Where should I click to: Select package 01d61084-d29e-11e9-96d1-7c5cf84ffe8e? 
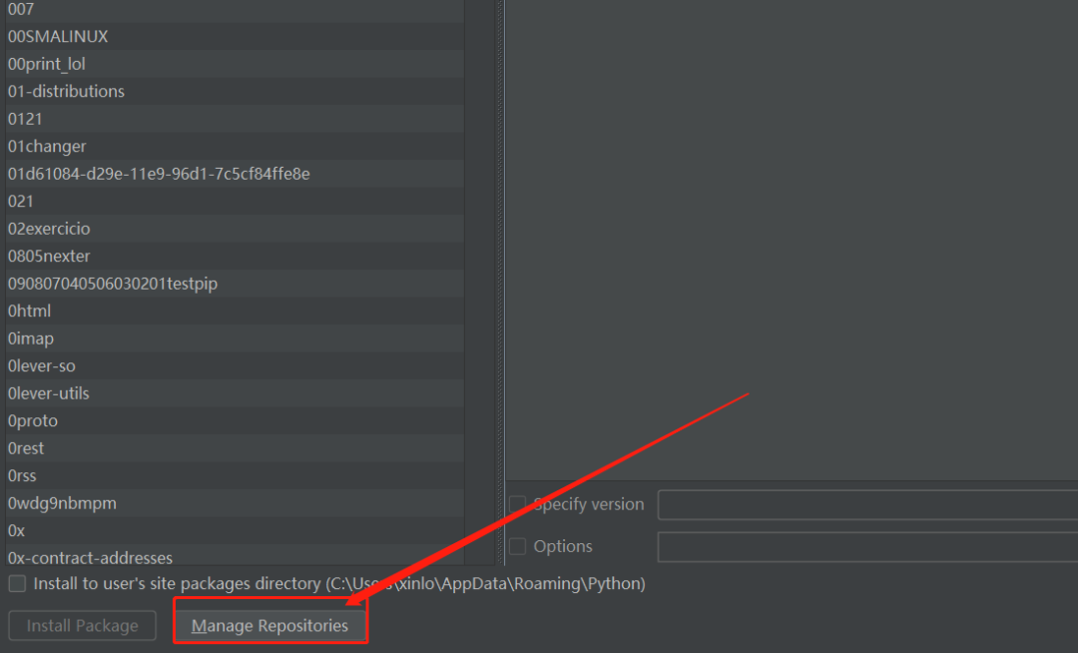point(159,174)
